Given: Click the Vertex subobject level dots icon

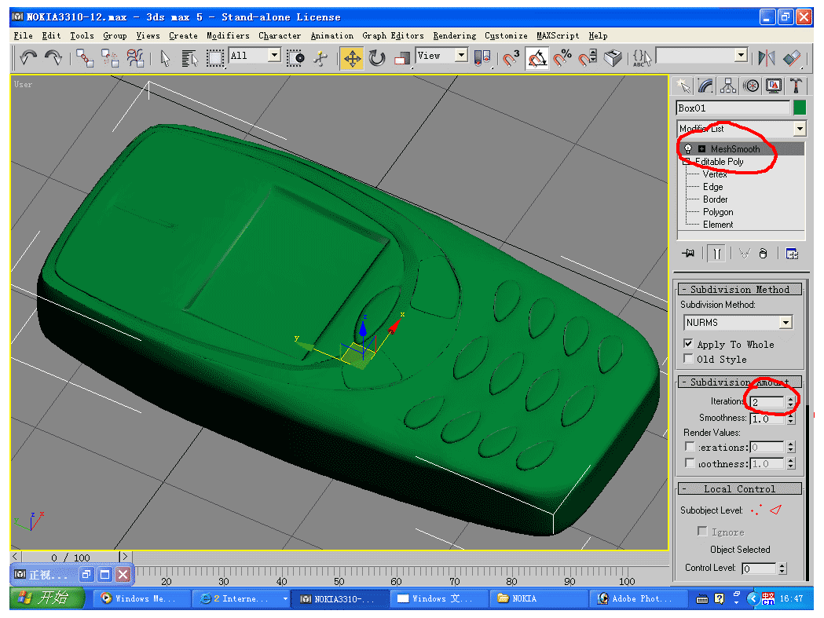Looking at the screenshot, I should coord(756,510).
